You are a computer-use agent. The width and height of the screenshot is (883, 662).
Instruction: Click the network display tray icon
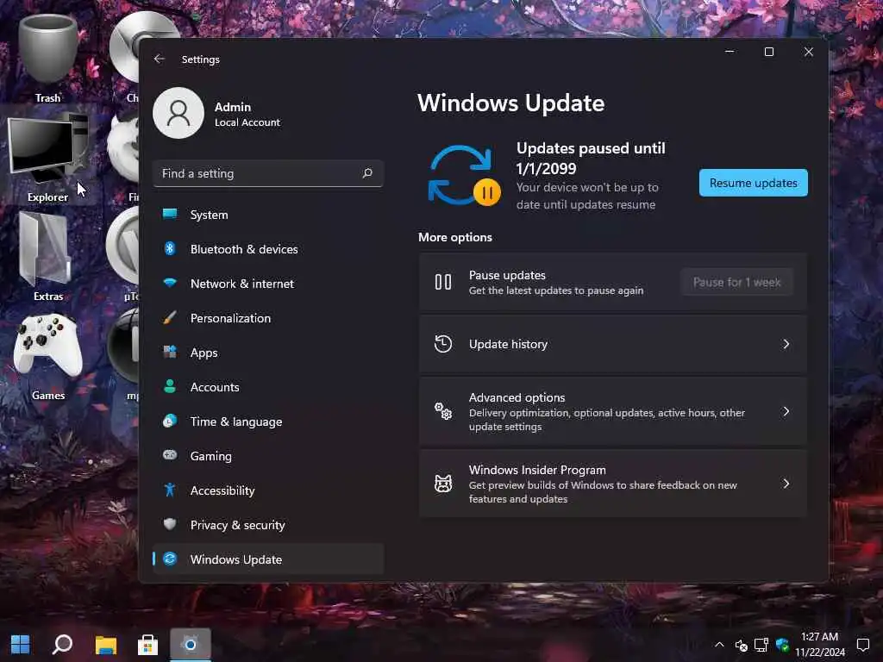click(x=761, y=645)
